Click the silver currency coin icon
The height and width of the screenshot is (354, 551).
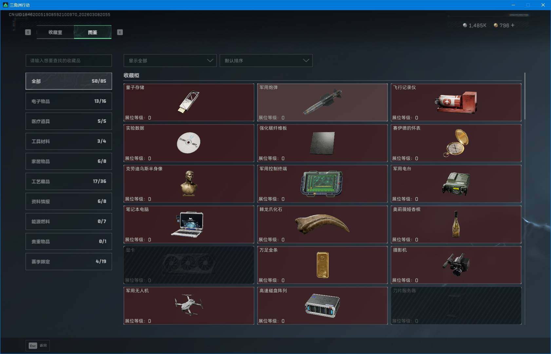[x=465, y=25]
